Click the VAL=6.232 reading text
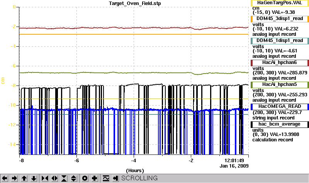This screenshot has width=309, height=183. [x=286, y=29]
